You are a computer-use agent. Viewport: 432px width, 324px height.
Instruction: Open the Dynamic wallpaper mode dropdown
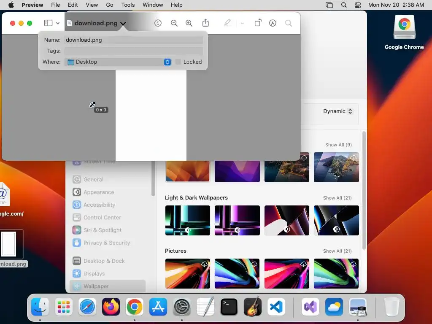click(x=337, y=111)
